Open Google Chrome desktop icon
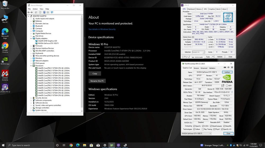 coord(5,47)
